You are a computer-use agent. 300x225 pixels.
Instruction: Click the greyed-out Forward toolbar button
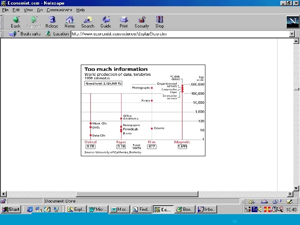point(34,22)
